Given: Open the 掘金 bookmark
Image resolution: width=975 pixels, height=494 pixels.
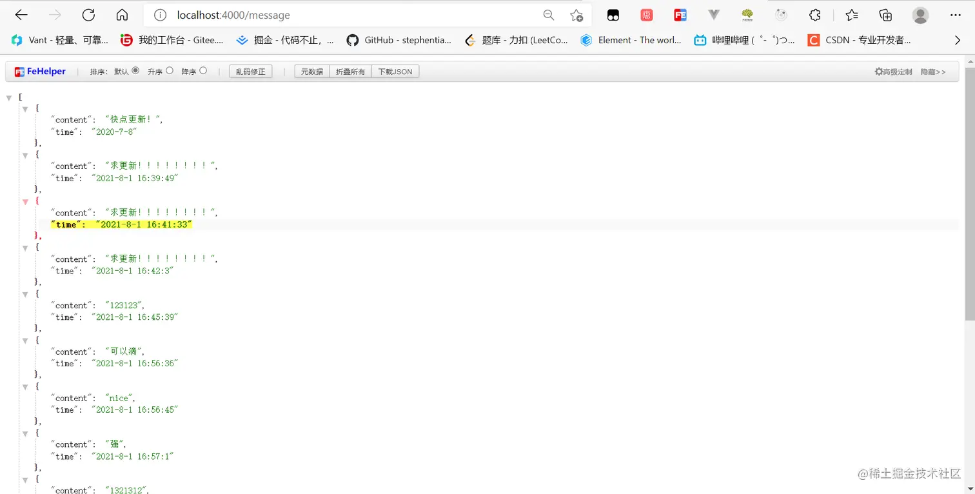Looking at the screenshot, I should [285, 40].
